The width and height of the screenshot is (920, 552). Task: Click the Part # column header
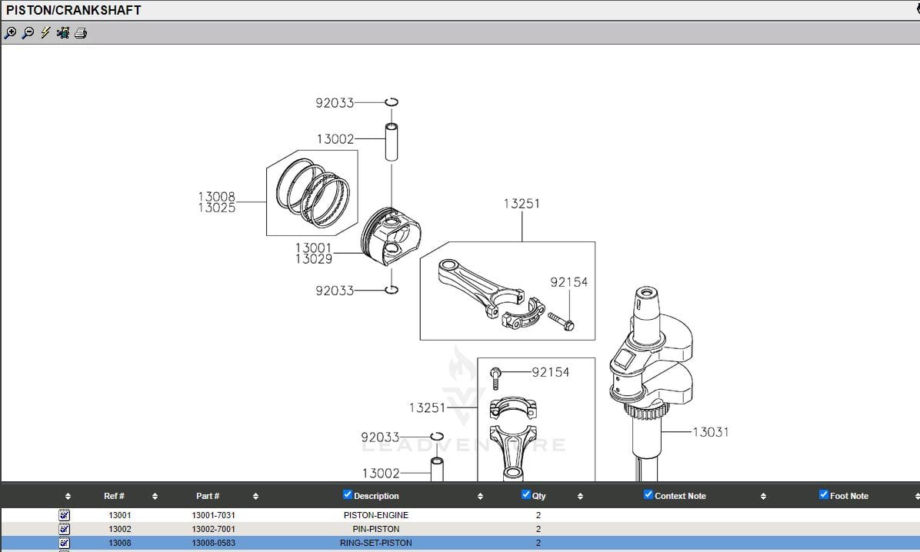208,496
